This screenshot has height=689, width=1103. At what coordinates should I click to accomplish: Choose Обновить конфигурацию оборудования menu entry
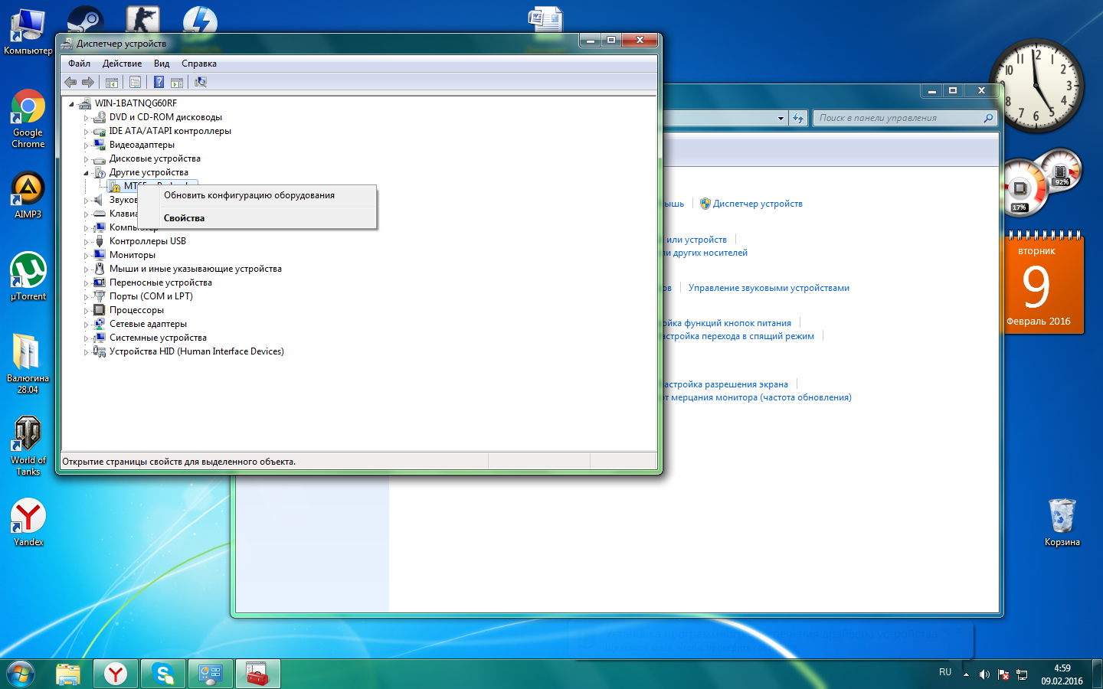pyautogui.click(x=249, y=195)
